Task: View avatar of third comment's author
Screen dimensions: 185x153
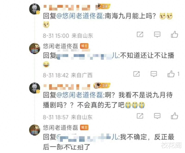Action: [35, 88]
